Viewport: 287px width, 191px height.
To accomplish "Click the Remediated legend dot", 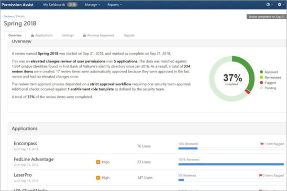I will coord(261,77).
